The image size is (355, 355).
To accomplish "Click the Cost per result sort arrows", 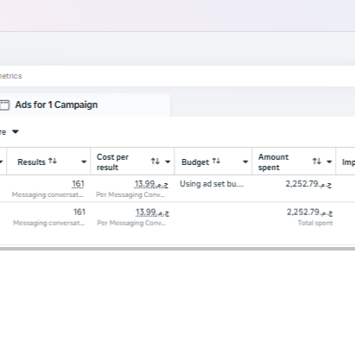I will [155, 162].
